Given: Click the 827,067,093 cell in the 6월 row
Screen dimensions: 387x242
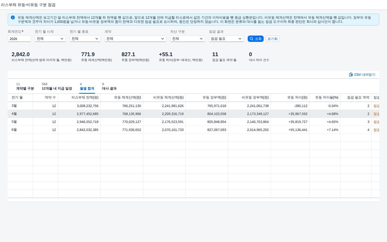Looking at the screenshot, I should point(207,130).
